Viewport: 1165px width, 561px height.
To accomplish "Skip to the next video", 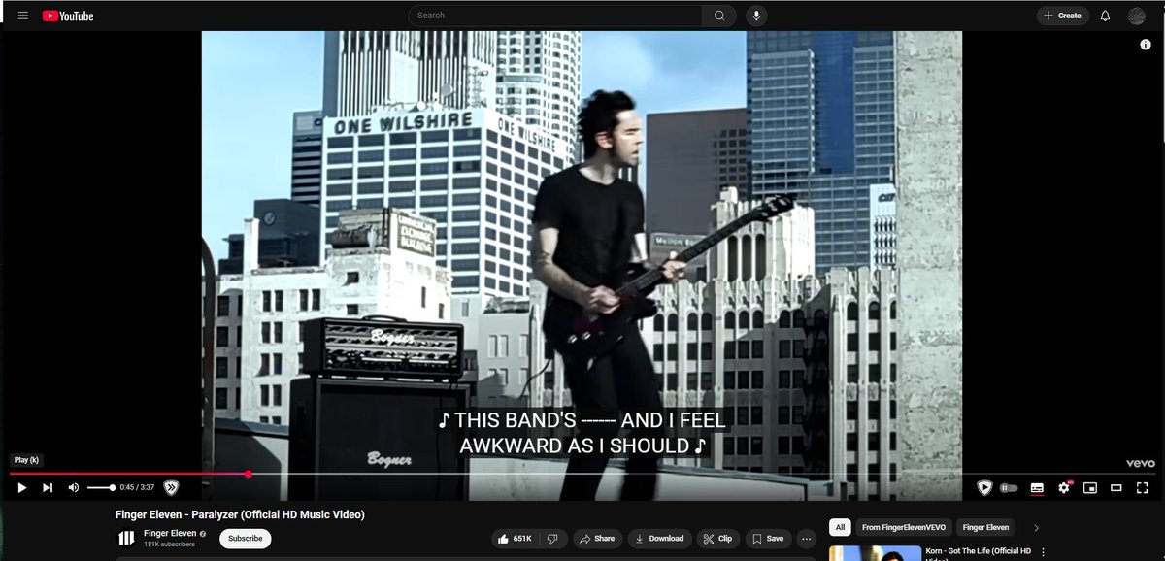I will tap(48, 487).
